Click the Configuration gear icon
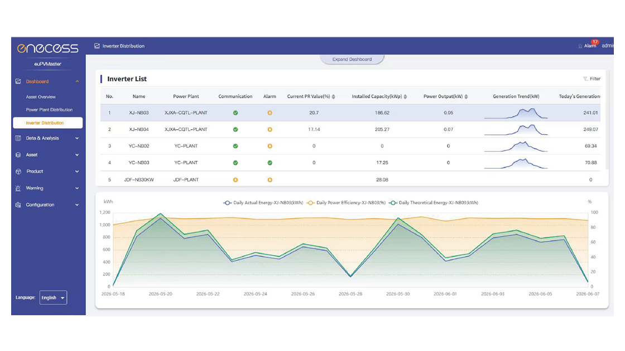The height and width of the screenshot is (351, 625). tap(18, 205)
